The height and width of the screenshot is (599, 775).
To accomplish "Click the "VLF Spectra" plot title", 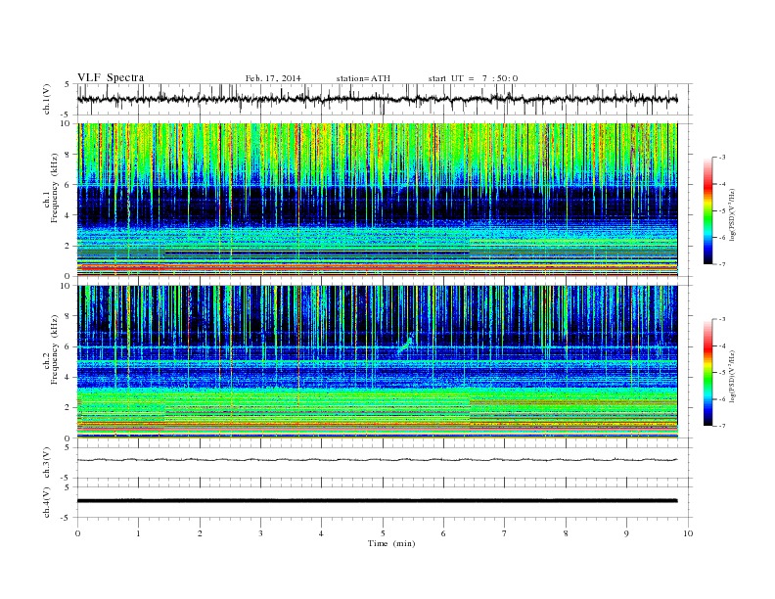I will pyautogui.click(x=111, y=77).
